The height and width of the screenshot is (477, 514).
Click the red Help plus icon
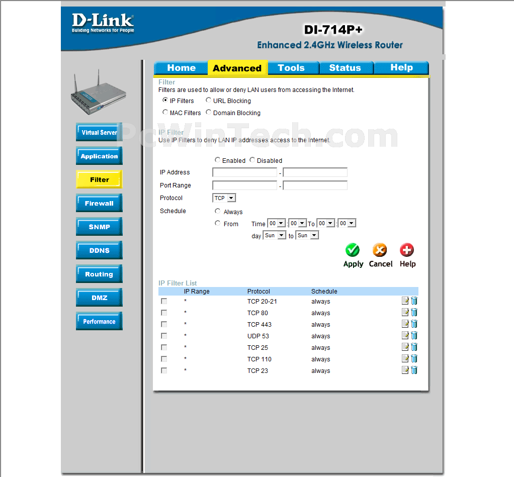pos(407,250)
